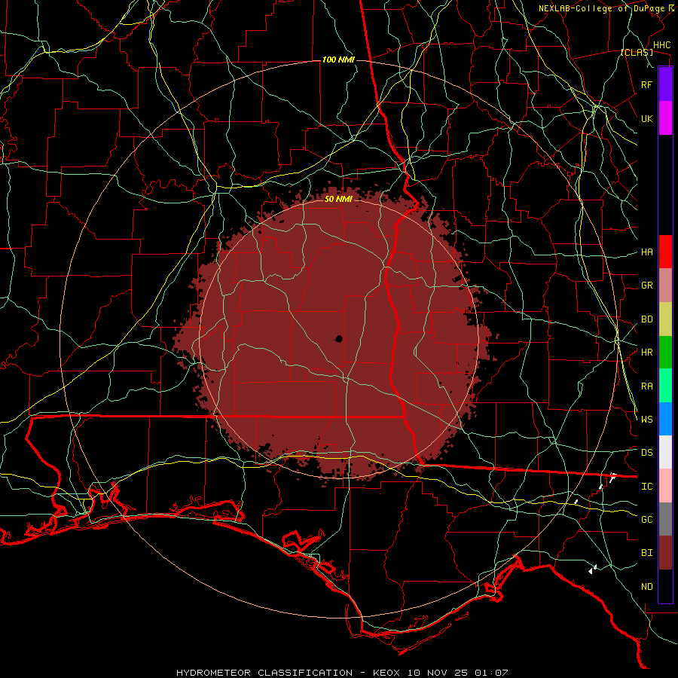The width and height of the screenshot is (678, 678).
Task: Click the 'KEOX' station identifier
Action: pyautogui.click(x=386, y=673)
